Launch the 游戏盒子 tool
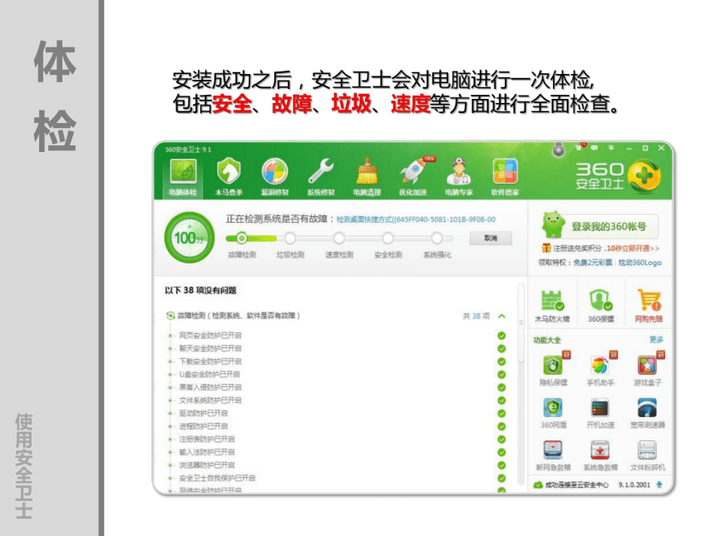This screenshot has width=715, height=536. [x=648, y=370]
